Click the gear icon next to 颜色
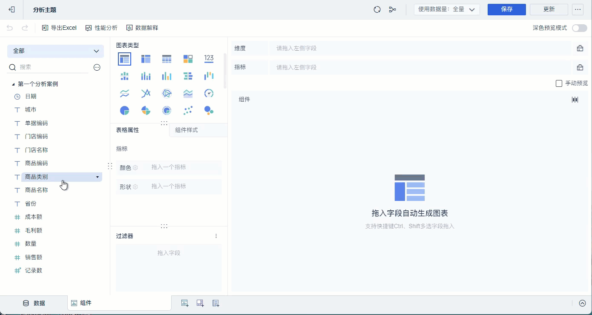This screenshot has height=315, width=592. click(x=135, y=168)
